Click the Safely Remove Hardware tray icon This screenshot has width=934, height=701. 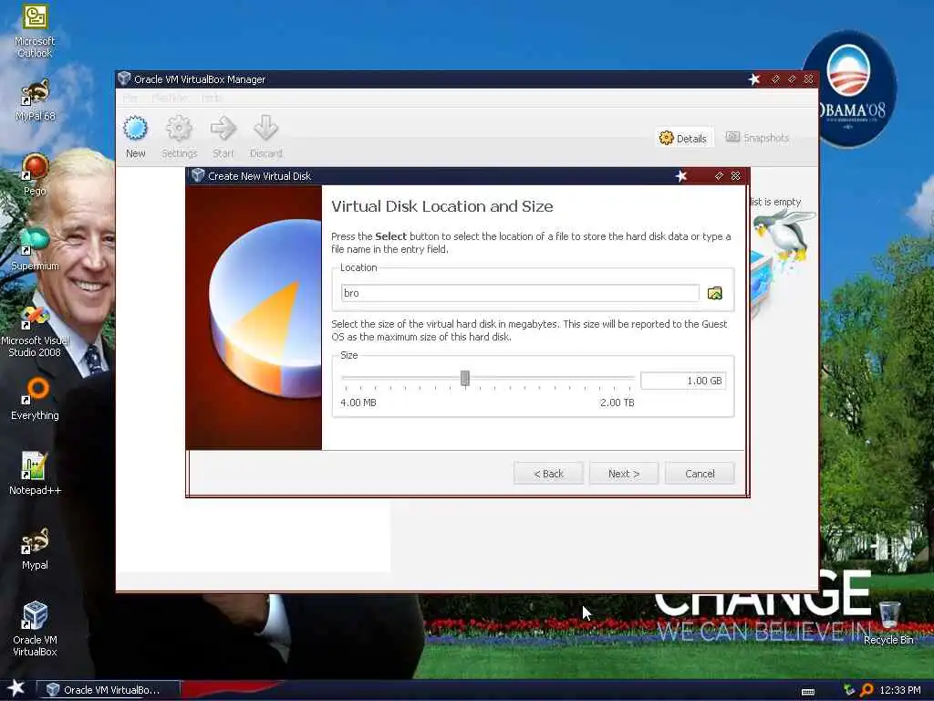849,690
